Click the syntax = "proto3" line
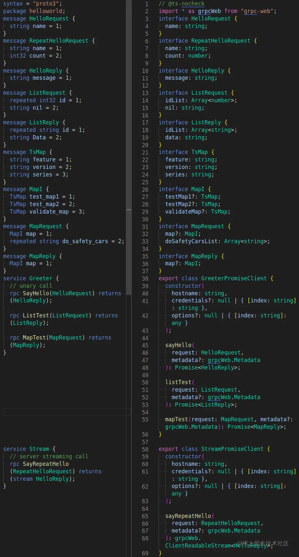299x557 pixels. (x=32, y=4)
